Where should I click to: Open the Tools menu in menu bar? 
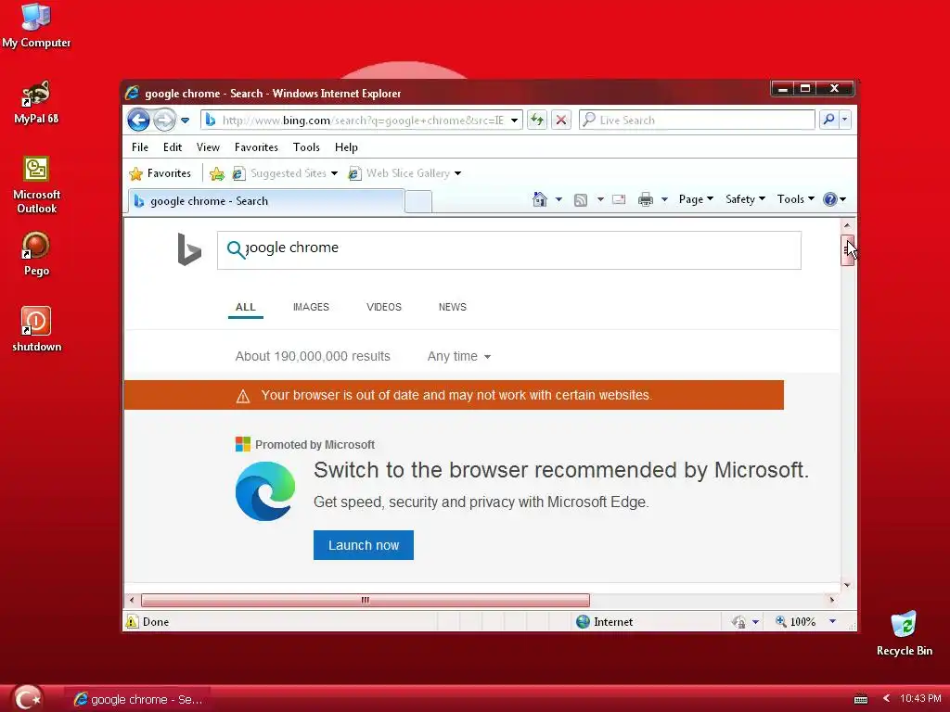click(x=306, y=147)
